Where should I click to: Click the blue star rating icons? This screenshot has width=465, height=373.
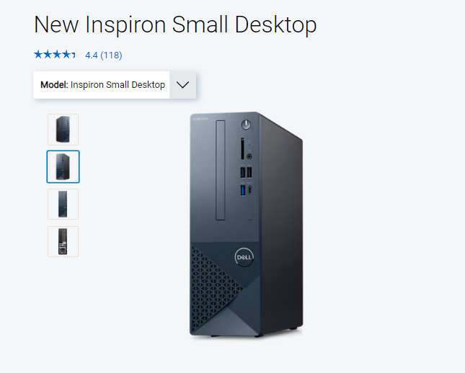coord(56,55)
